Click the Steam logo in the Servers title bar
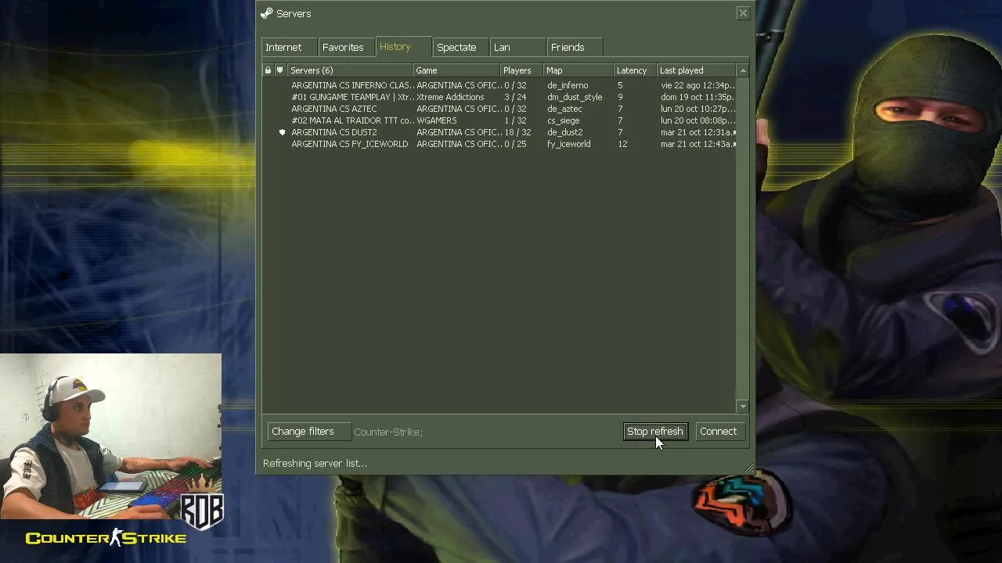Image resolution: width=1002 pixels, height=563 pixels. [x=267, y=13]
